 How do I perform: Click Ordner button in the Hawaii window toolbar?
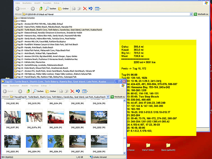click(63, 8)
